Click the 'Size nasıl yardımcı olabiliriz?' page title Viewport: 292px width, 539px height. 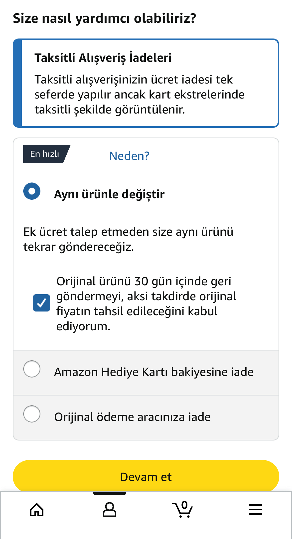(104, 18)
